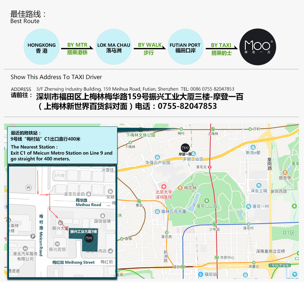Click the highlighted 振兴工业大厦3楼 building label

click(84, 231)
